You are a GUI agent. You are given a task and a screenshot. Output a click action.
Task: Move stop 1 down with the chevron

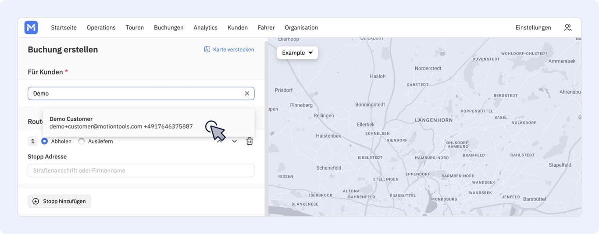pyautogui.click(x=235, y=141)
